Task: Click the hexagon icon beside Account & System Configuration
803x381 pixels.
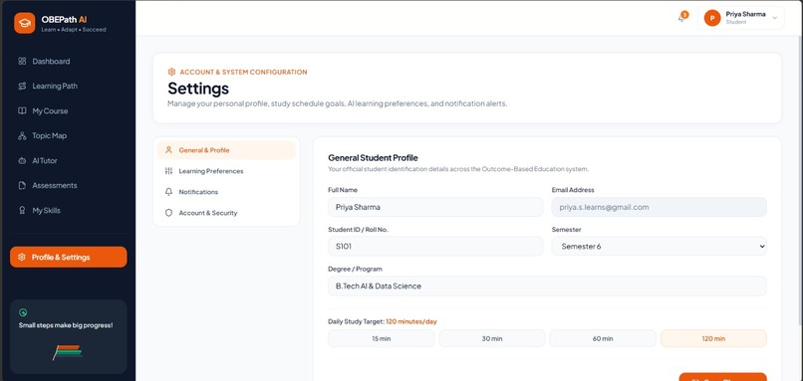Action: [171, 72]
